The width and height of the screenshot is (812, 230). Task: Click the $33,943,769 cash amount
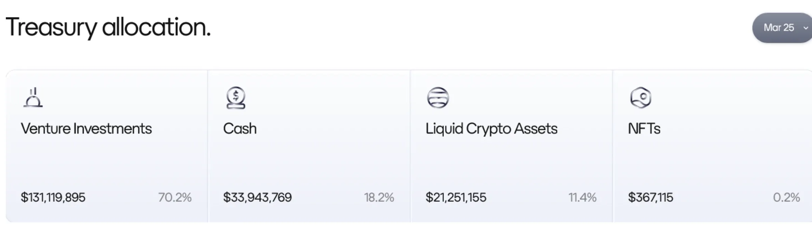pyautogui.click(x=257, y=197)
